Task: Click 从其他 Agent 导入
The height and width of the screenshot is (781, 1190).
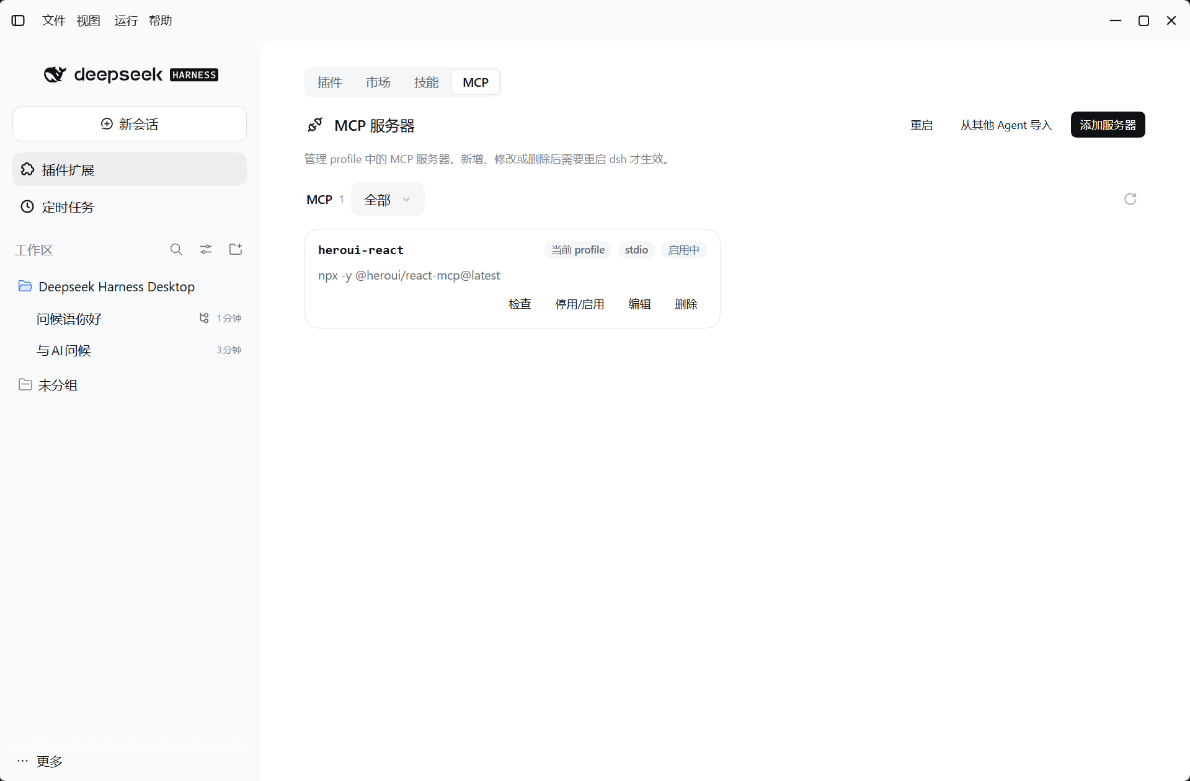Action: tap(1006, 125)
